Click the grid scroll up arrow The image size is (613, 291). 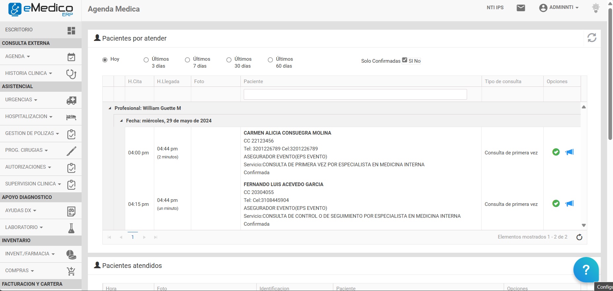(x=584, y=107)
